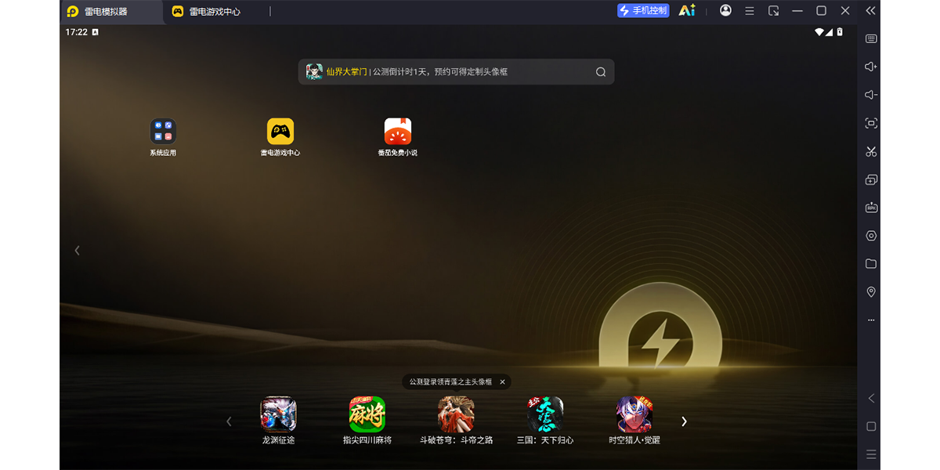Screen dimensions: 940x470
Task: Open the hamburger menu in title bar
Action: pos(750,11)
